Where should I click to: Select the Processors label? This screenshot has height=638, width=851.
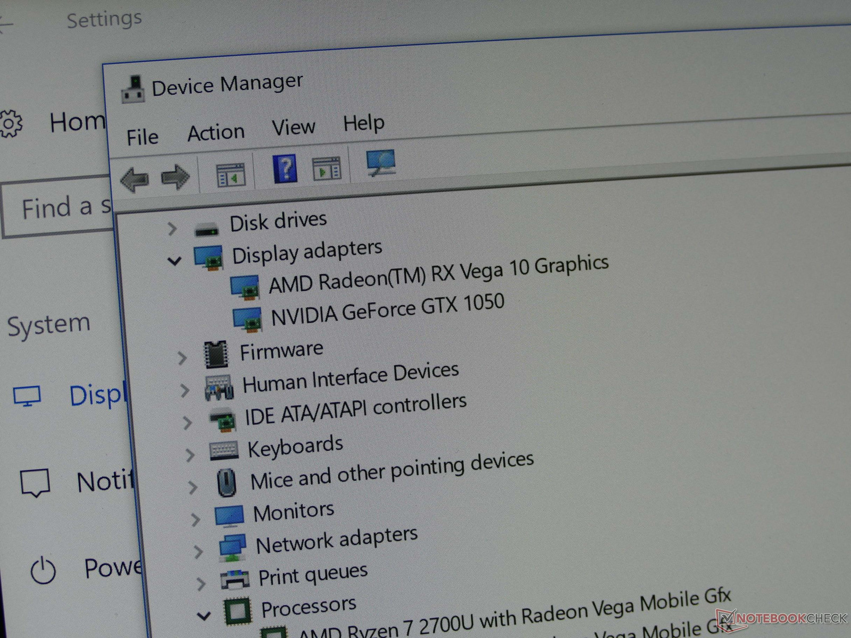pyautogui.click(x=308, y=607)
